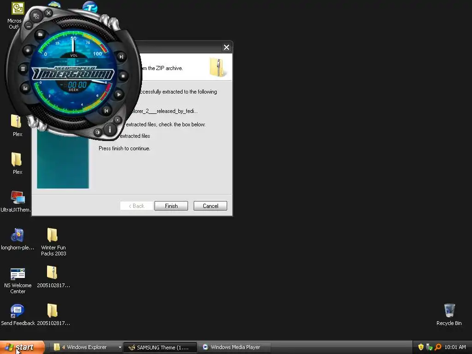Open the equalizer bars button on player
472x354 pixels.
click(x=25, y=88)
